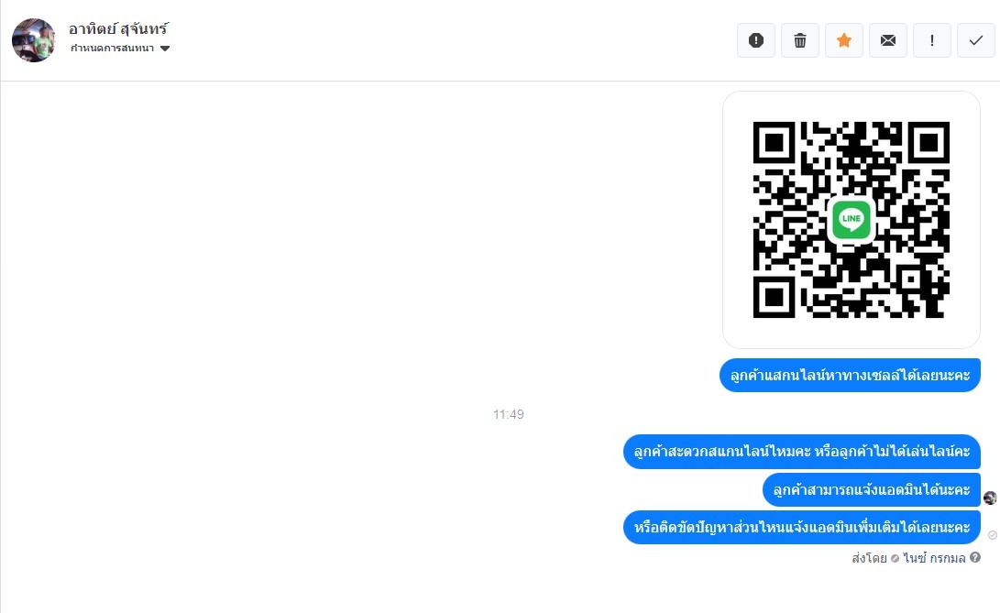
Task: Click the arrow next to กำหนดการสนทนา
Action: 165,49
